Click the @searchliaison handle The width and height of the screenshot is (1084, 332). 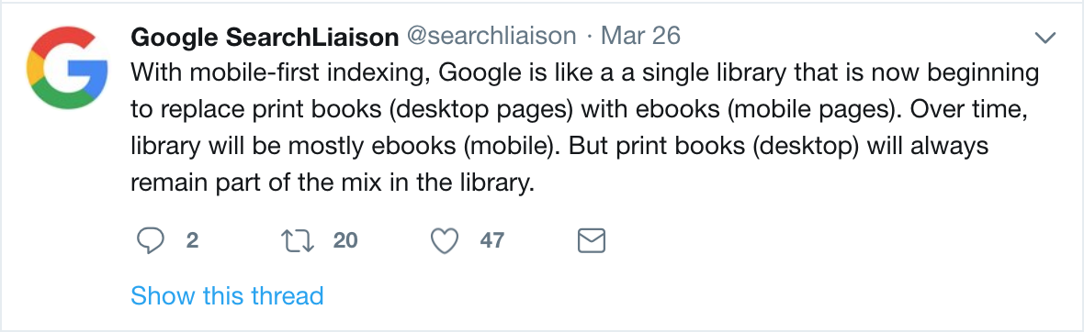(x=491, y=36)
